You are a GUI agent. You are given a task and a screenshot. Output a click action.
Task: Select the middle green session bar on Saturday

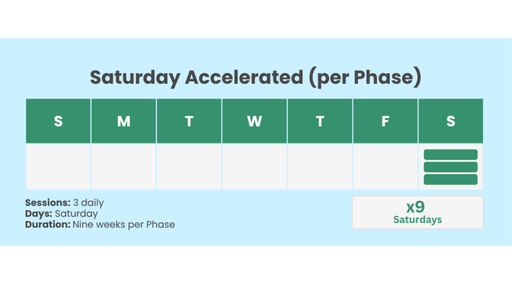450,167
